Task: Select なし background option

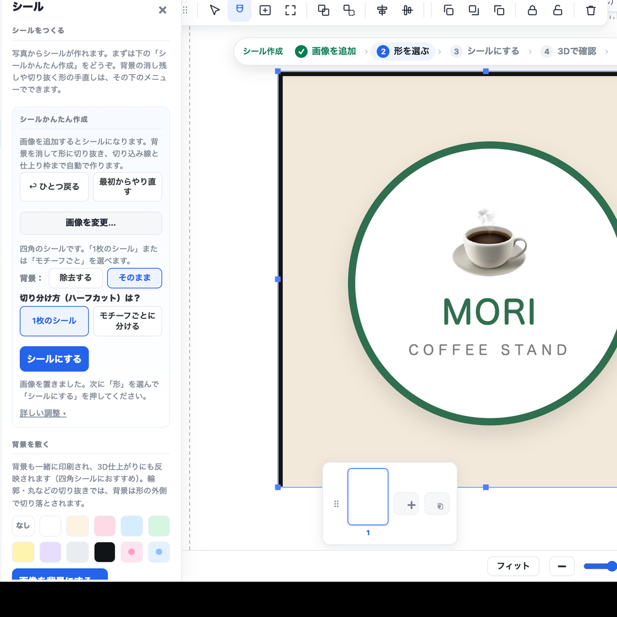Action: tap(23, 526)
